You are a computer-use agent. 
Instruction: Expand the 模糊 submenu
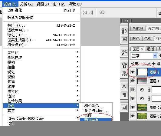[41, 62]
